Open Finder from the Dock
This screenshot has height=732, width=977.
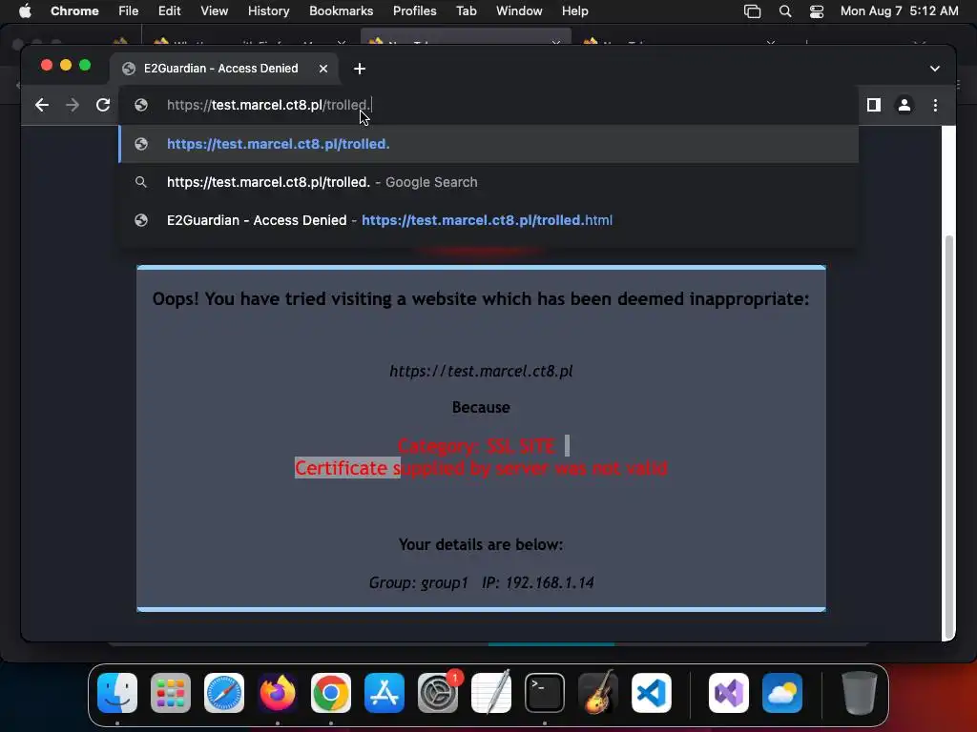[x=117, y=693]
